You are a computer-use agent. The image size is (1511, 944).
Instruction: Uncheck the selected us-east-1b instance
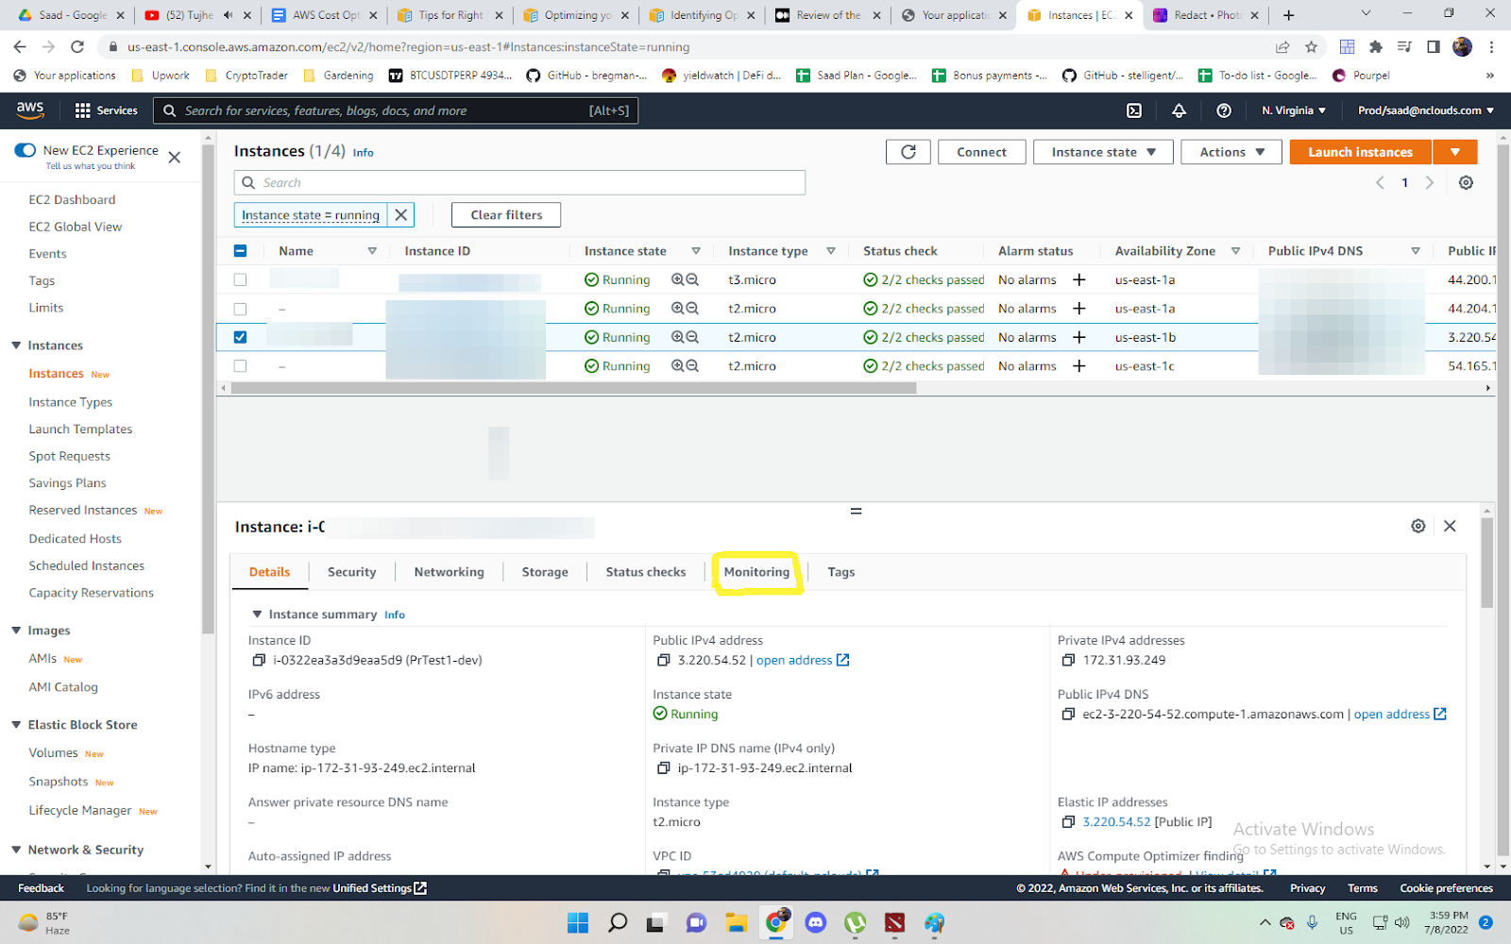[240, 337]
